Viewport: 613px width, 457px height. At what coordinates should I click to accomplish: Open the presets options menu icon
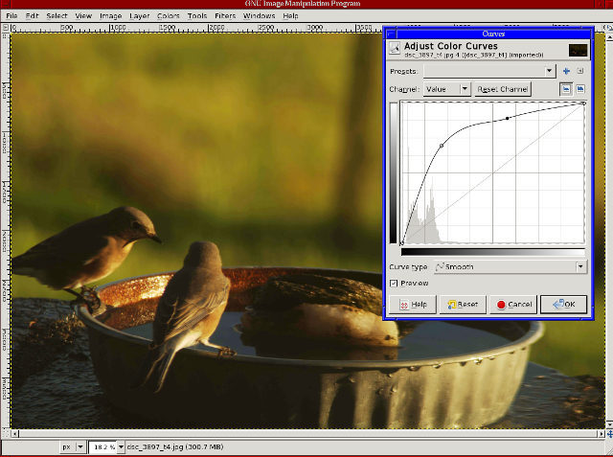pyautogui.click(x=580, y=71)
